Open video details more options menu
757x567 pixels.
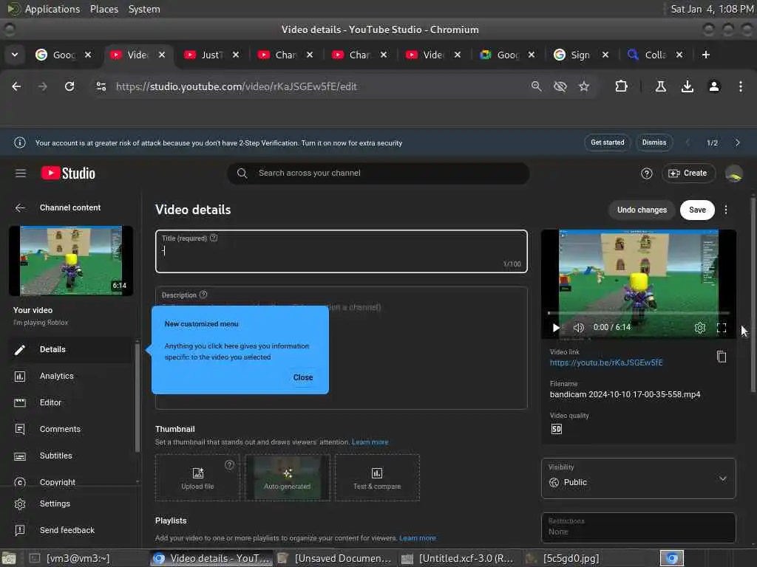(x=726, y=210)
